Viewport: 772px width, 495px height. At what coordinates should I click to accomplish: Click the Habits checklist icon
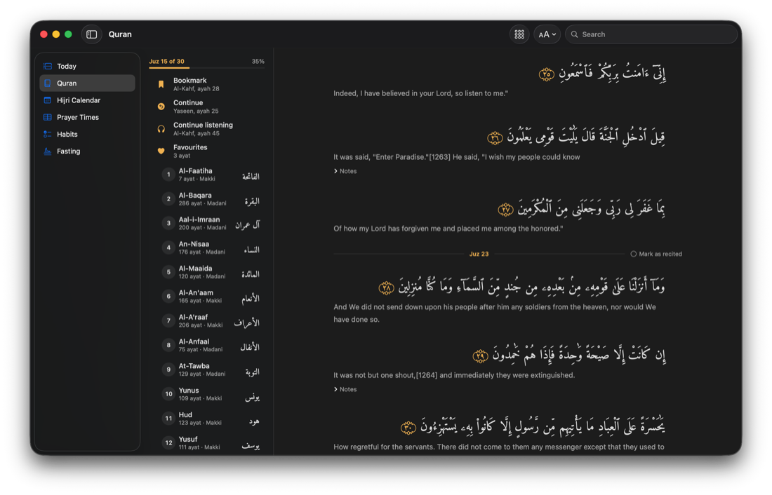tap(48, 135)
